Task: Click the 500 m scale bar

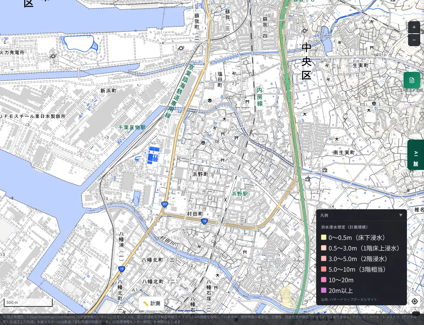Action: 28,303
